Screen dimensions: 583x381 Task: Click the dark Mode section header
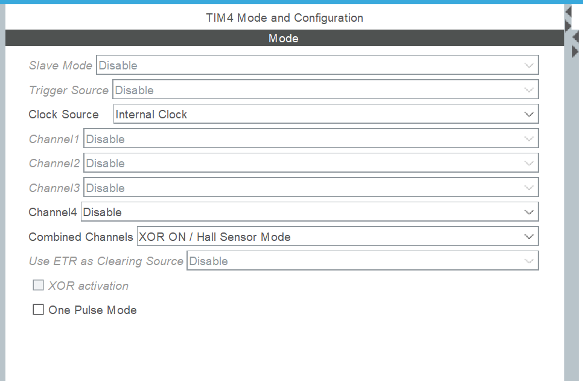coord(285,38)
